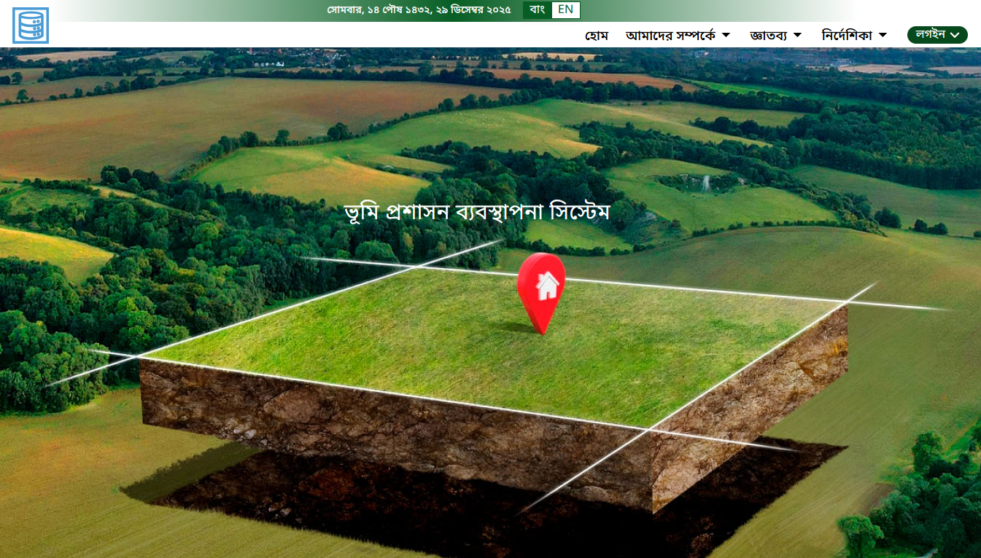Click the ২৯ ডিসেম্বর ২০২৫ date text
The height and width of the screenshot is (558, 981).
pyautogui.click(x=473, y=10)
